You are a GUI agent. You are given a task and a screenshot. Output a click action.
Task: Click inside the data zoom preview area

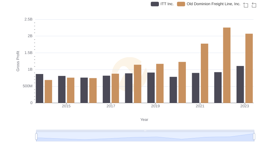tap(145, 137)
